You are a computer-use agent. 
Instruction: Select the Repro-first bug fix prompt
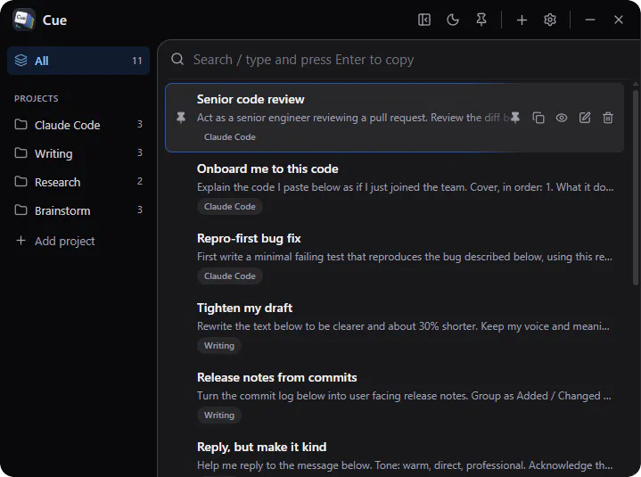(x=394, y=257)
